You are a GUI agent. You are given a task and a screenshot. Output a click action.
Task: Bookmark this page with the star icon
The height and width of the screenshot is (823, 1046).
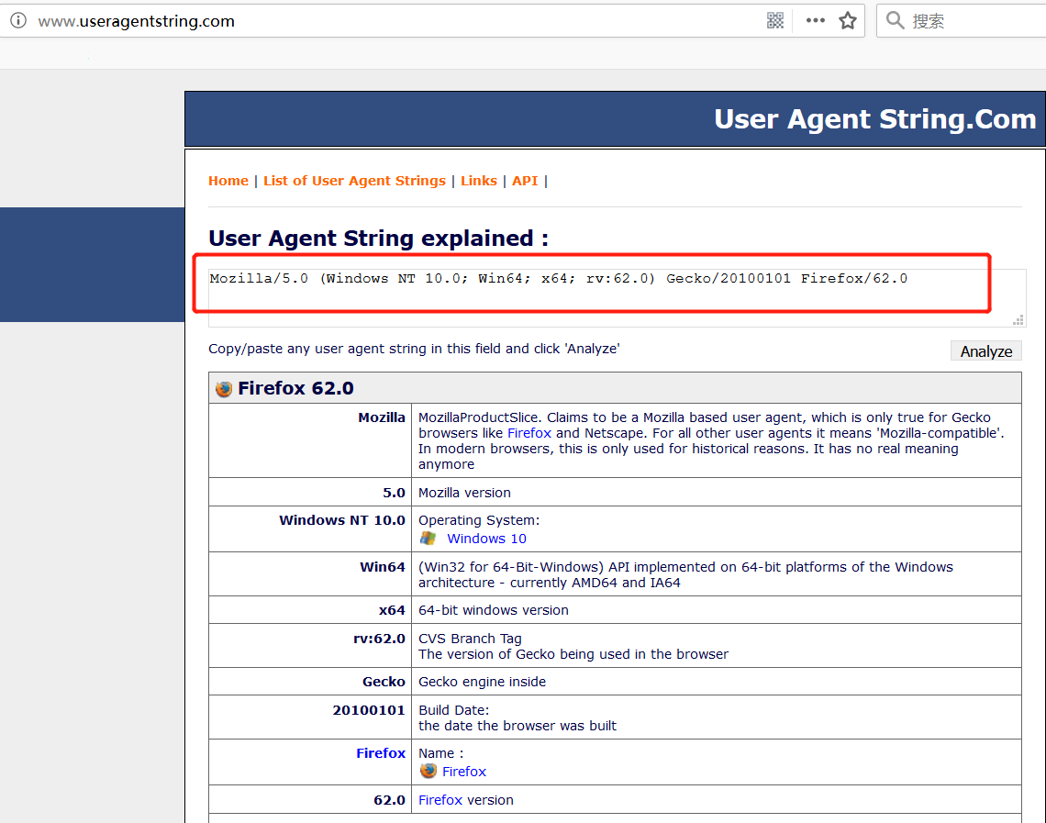point(848,21)
